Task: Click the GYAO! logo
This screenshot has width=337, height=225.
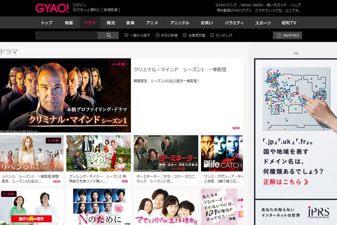Action: pyautogui.click(x=52, y=8)
